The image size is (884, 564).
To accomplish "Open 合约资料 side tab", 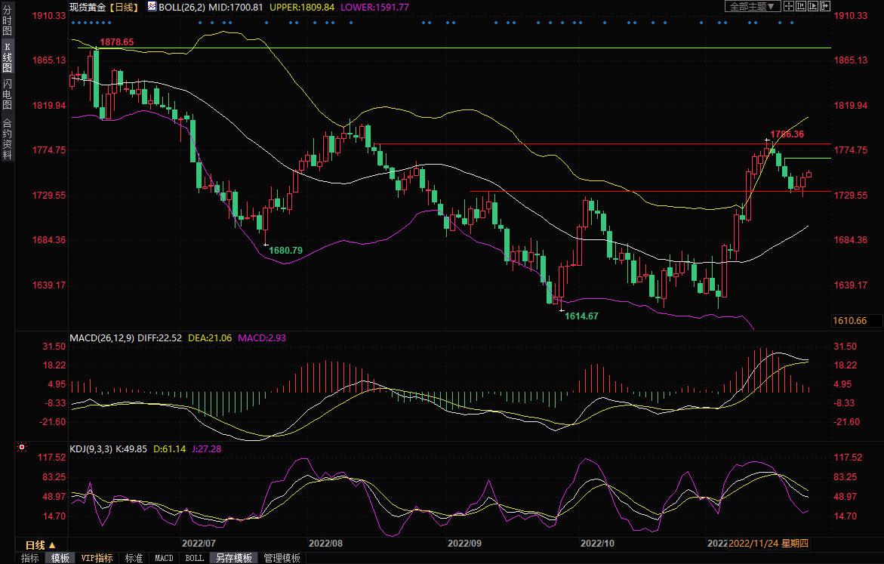I will (x=7, y=138).
